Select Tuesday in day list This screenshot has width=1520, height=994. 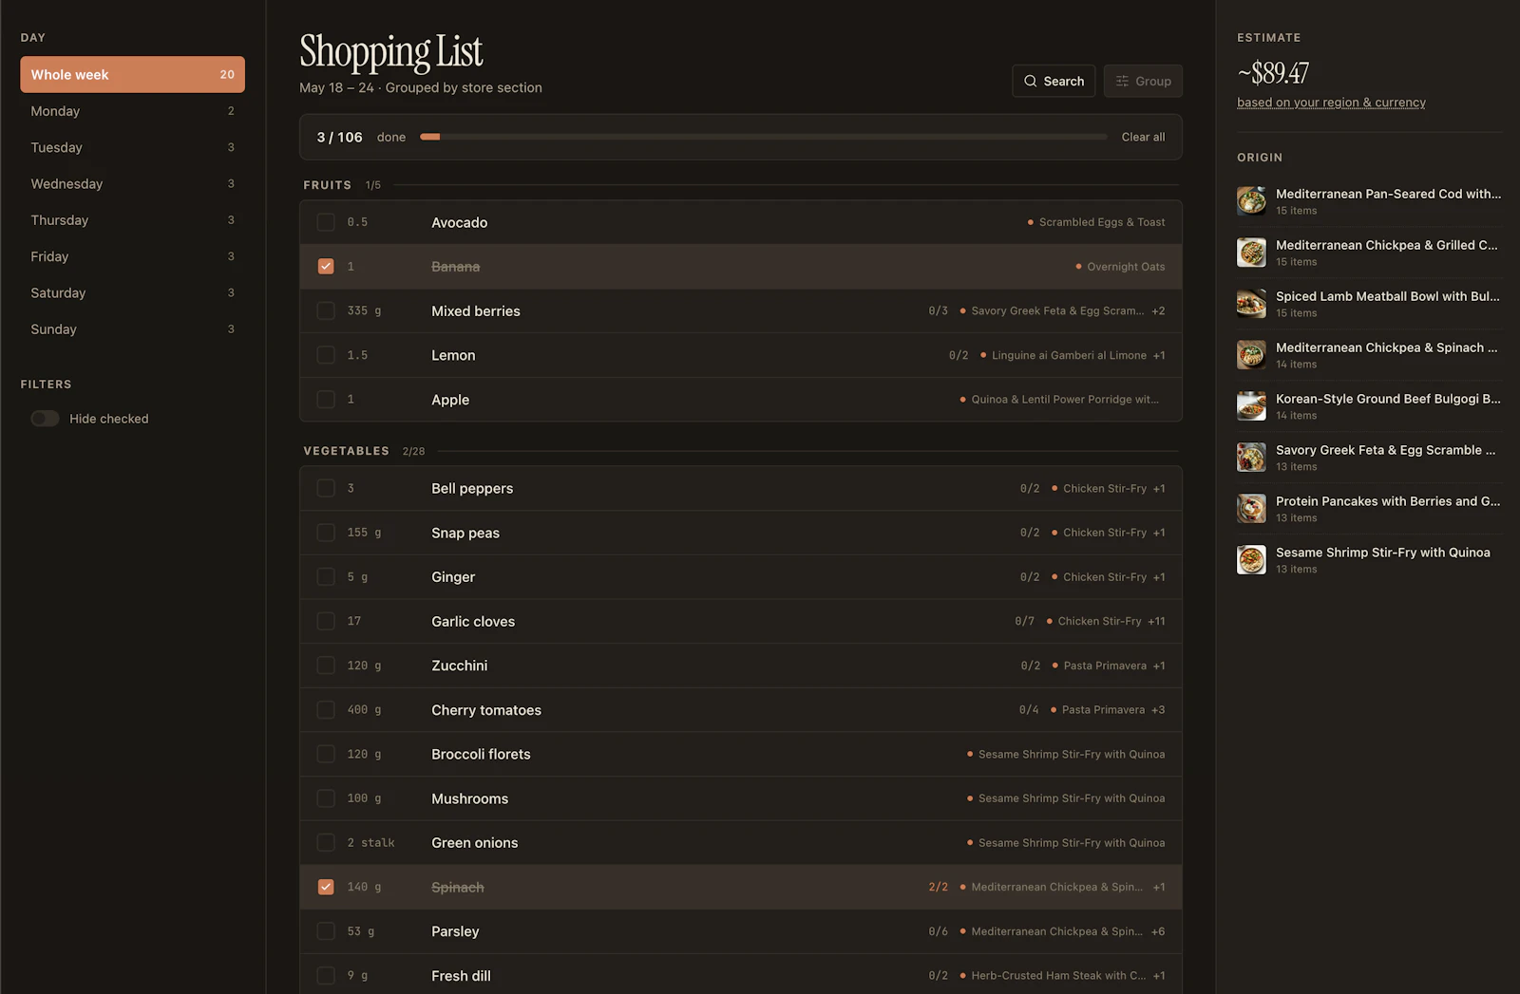tap(132, 147)
